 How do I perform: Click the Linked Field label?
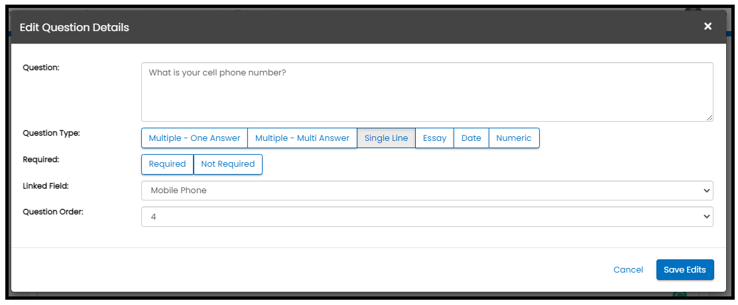click(x=46, y=186)
